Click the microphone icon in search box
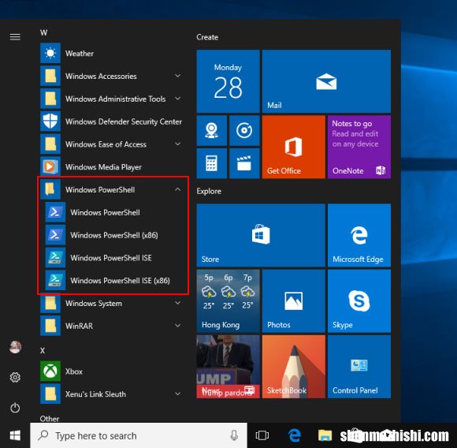Image resolution: width=457 pixels, height=448 pixels. pyautogui.click(x=234, y=435)
